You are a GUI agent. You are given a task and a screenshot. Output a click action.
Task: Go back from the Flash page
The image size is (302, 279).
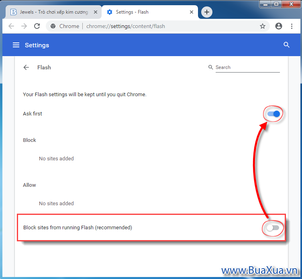(26, 67)
